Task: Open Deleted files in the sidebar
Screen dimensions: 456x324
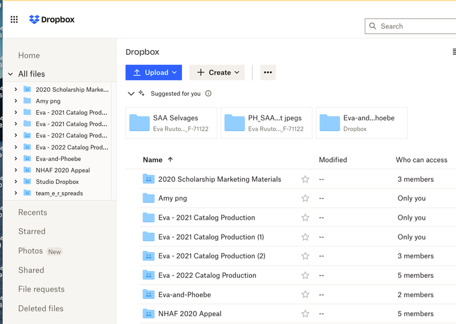Action: click(x=40, y=309)
